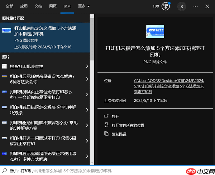Expand arrow for 打印机显示驱动程序无法正常使用 result
The image size is (215, 175).
(87, 156)
